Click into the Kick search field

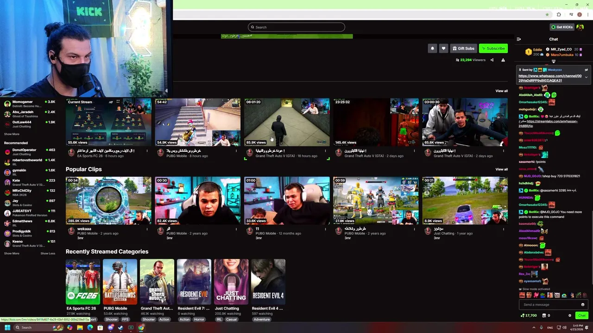(296, 27)
